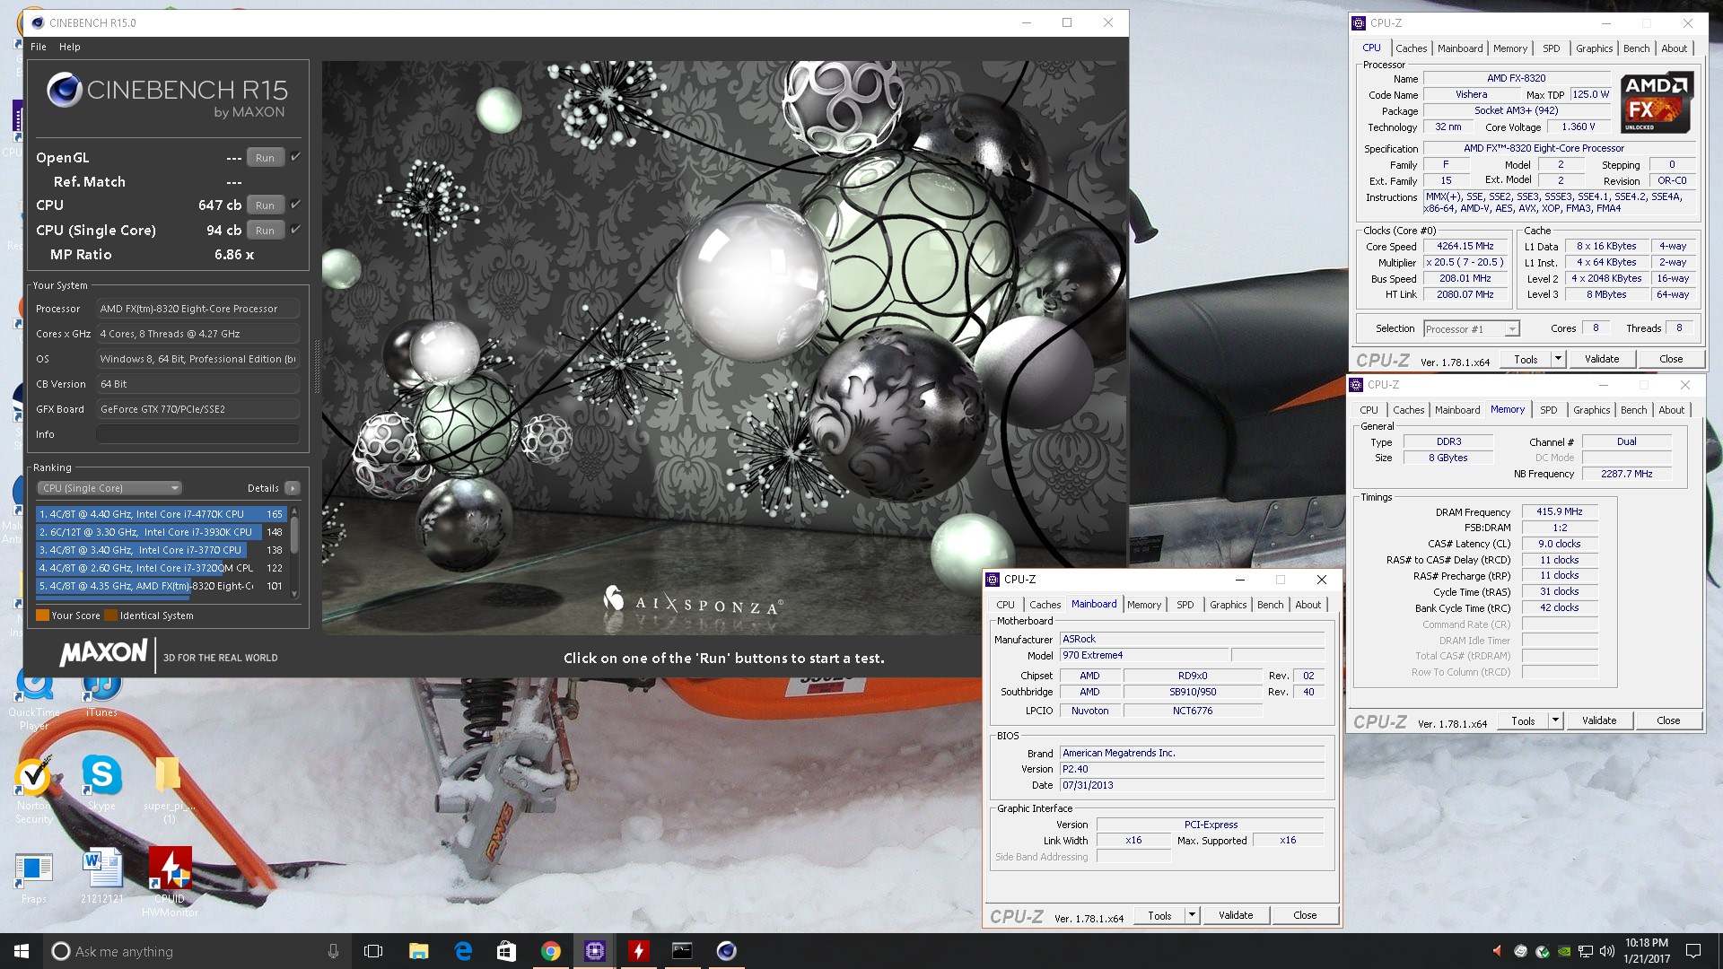Open About tab in Mainboard CPU-Z window

(x=1308, y=605)
